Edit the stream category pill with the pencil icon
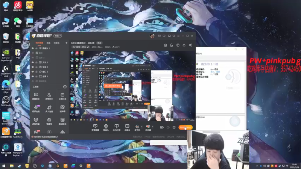The image size is (301, 169). point(81,47)
